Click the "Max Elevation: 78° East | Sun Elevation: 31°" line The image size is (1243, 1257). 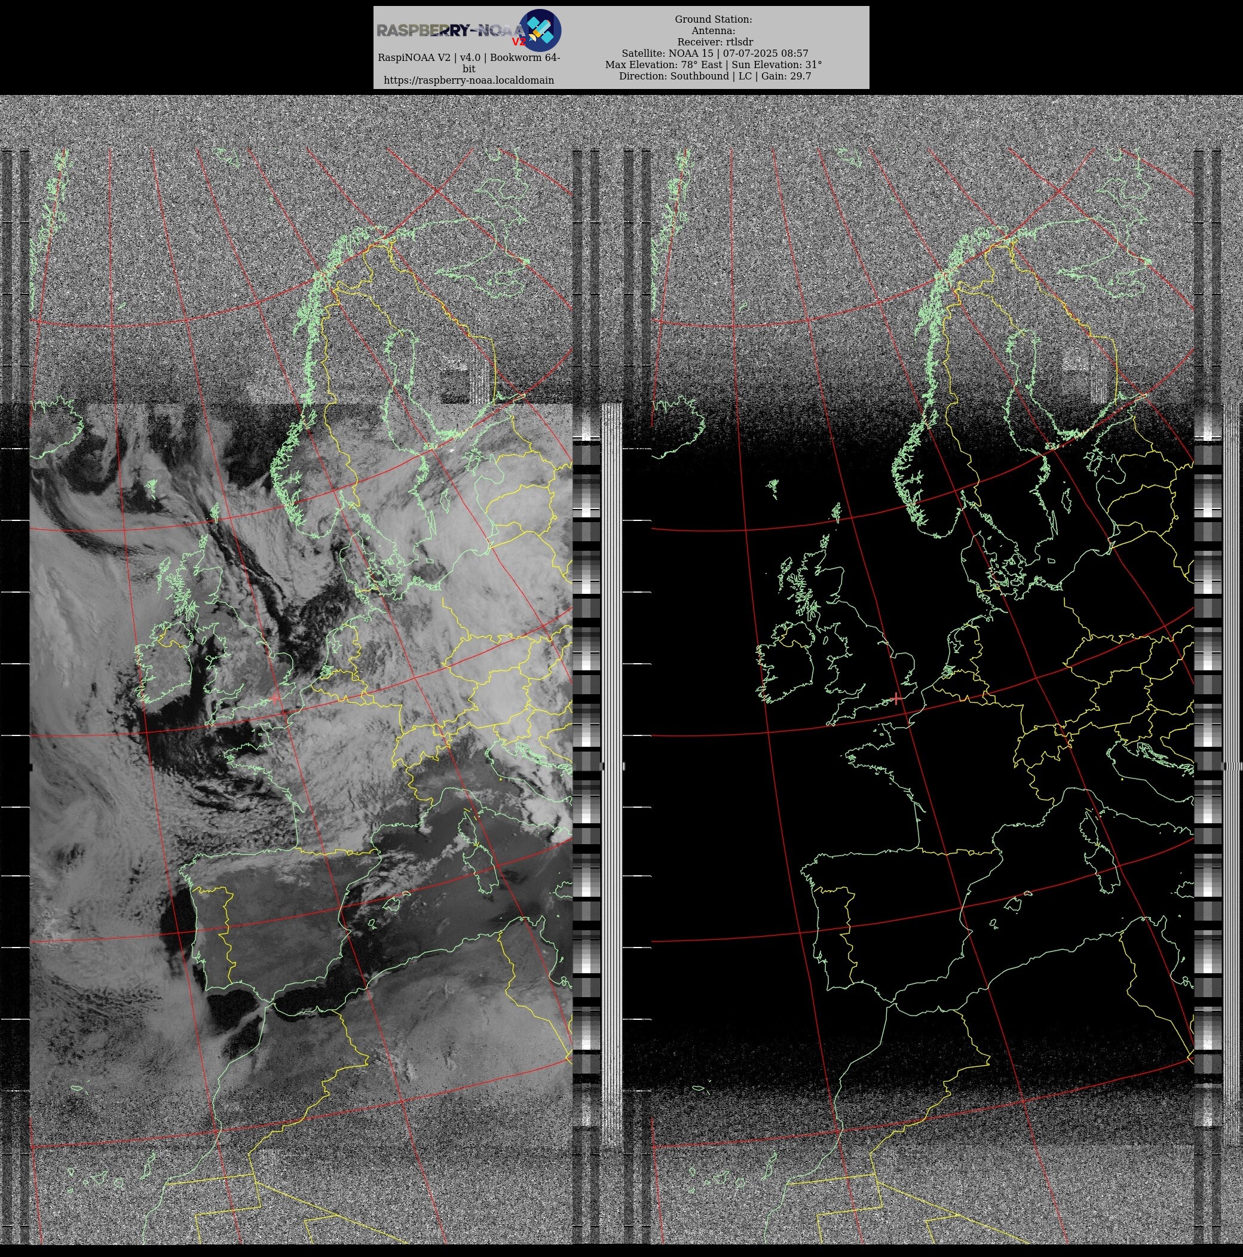click(x=714, y=65)
